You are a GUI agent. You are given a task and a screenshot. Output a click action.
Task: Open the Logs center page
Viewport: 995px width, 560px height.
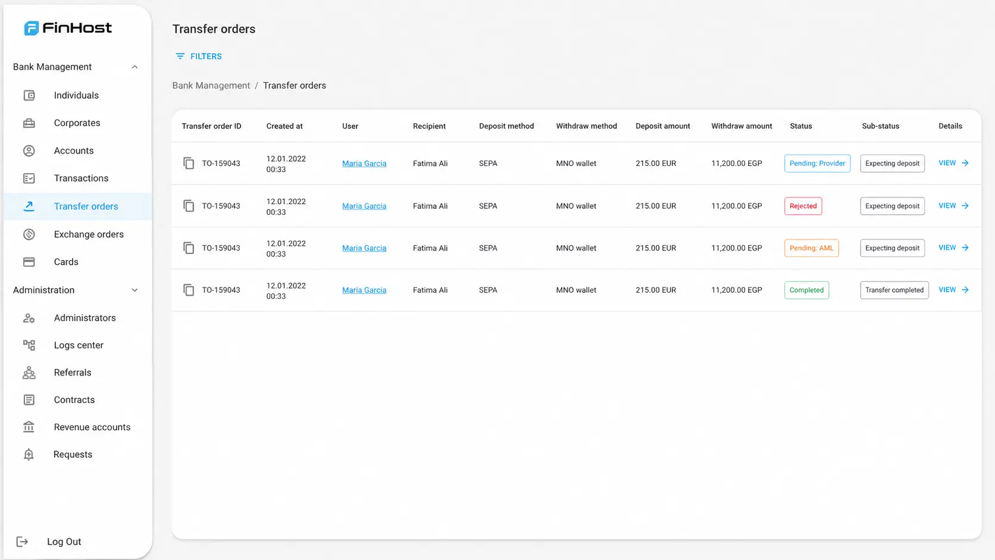[77, 345]
